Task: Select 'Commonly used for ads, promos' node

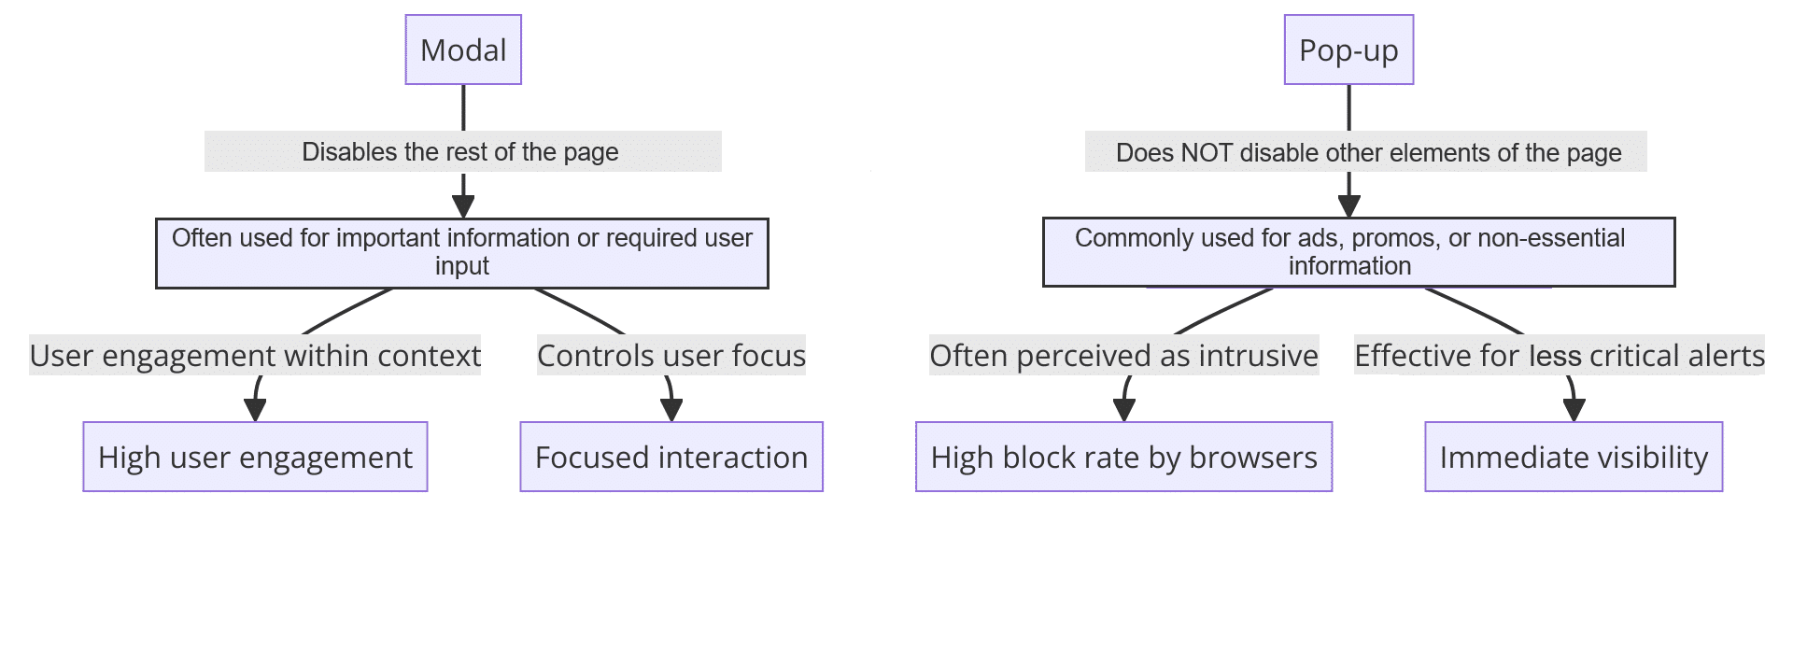Action: click(x=1359, y=252)
